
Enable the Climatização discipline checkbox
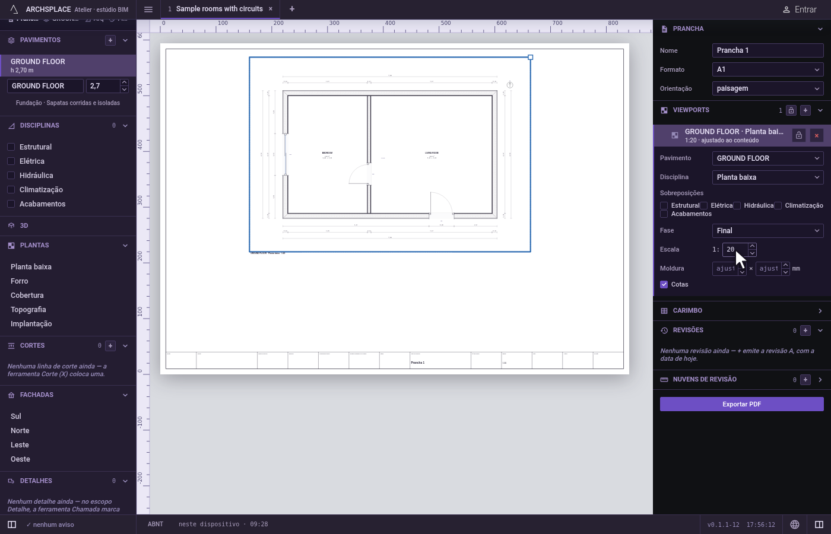click(11, 190)
